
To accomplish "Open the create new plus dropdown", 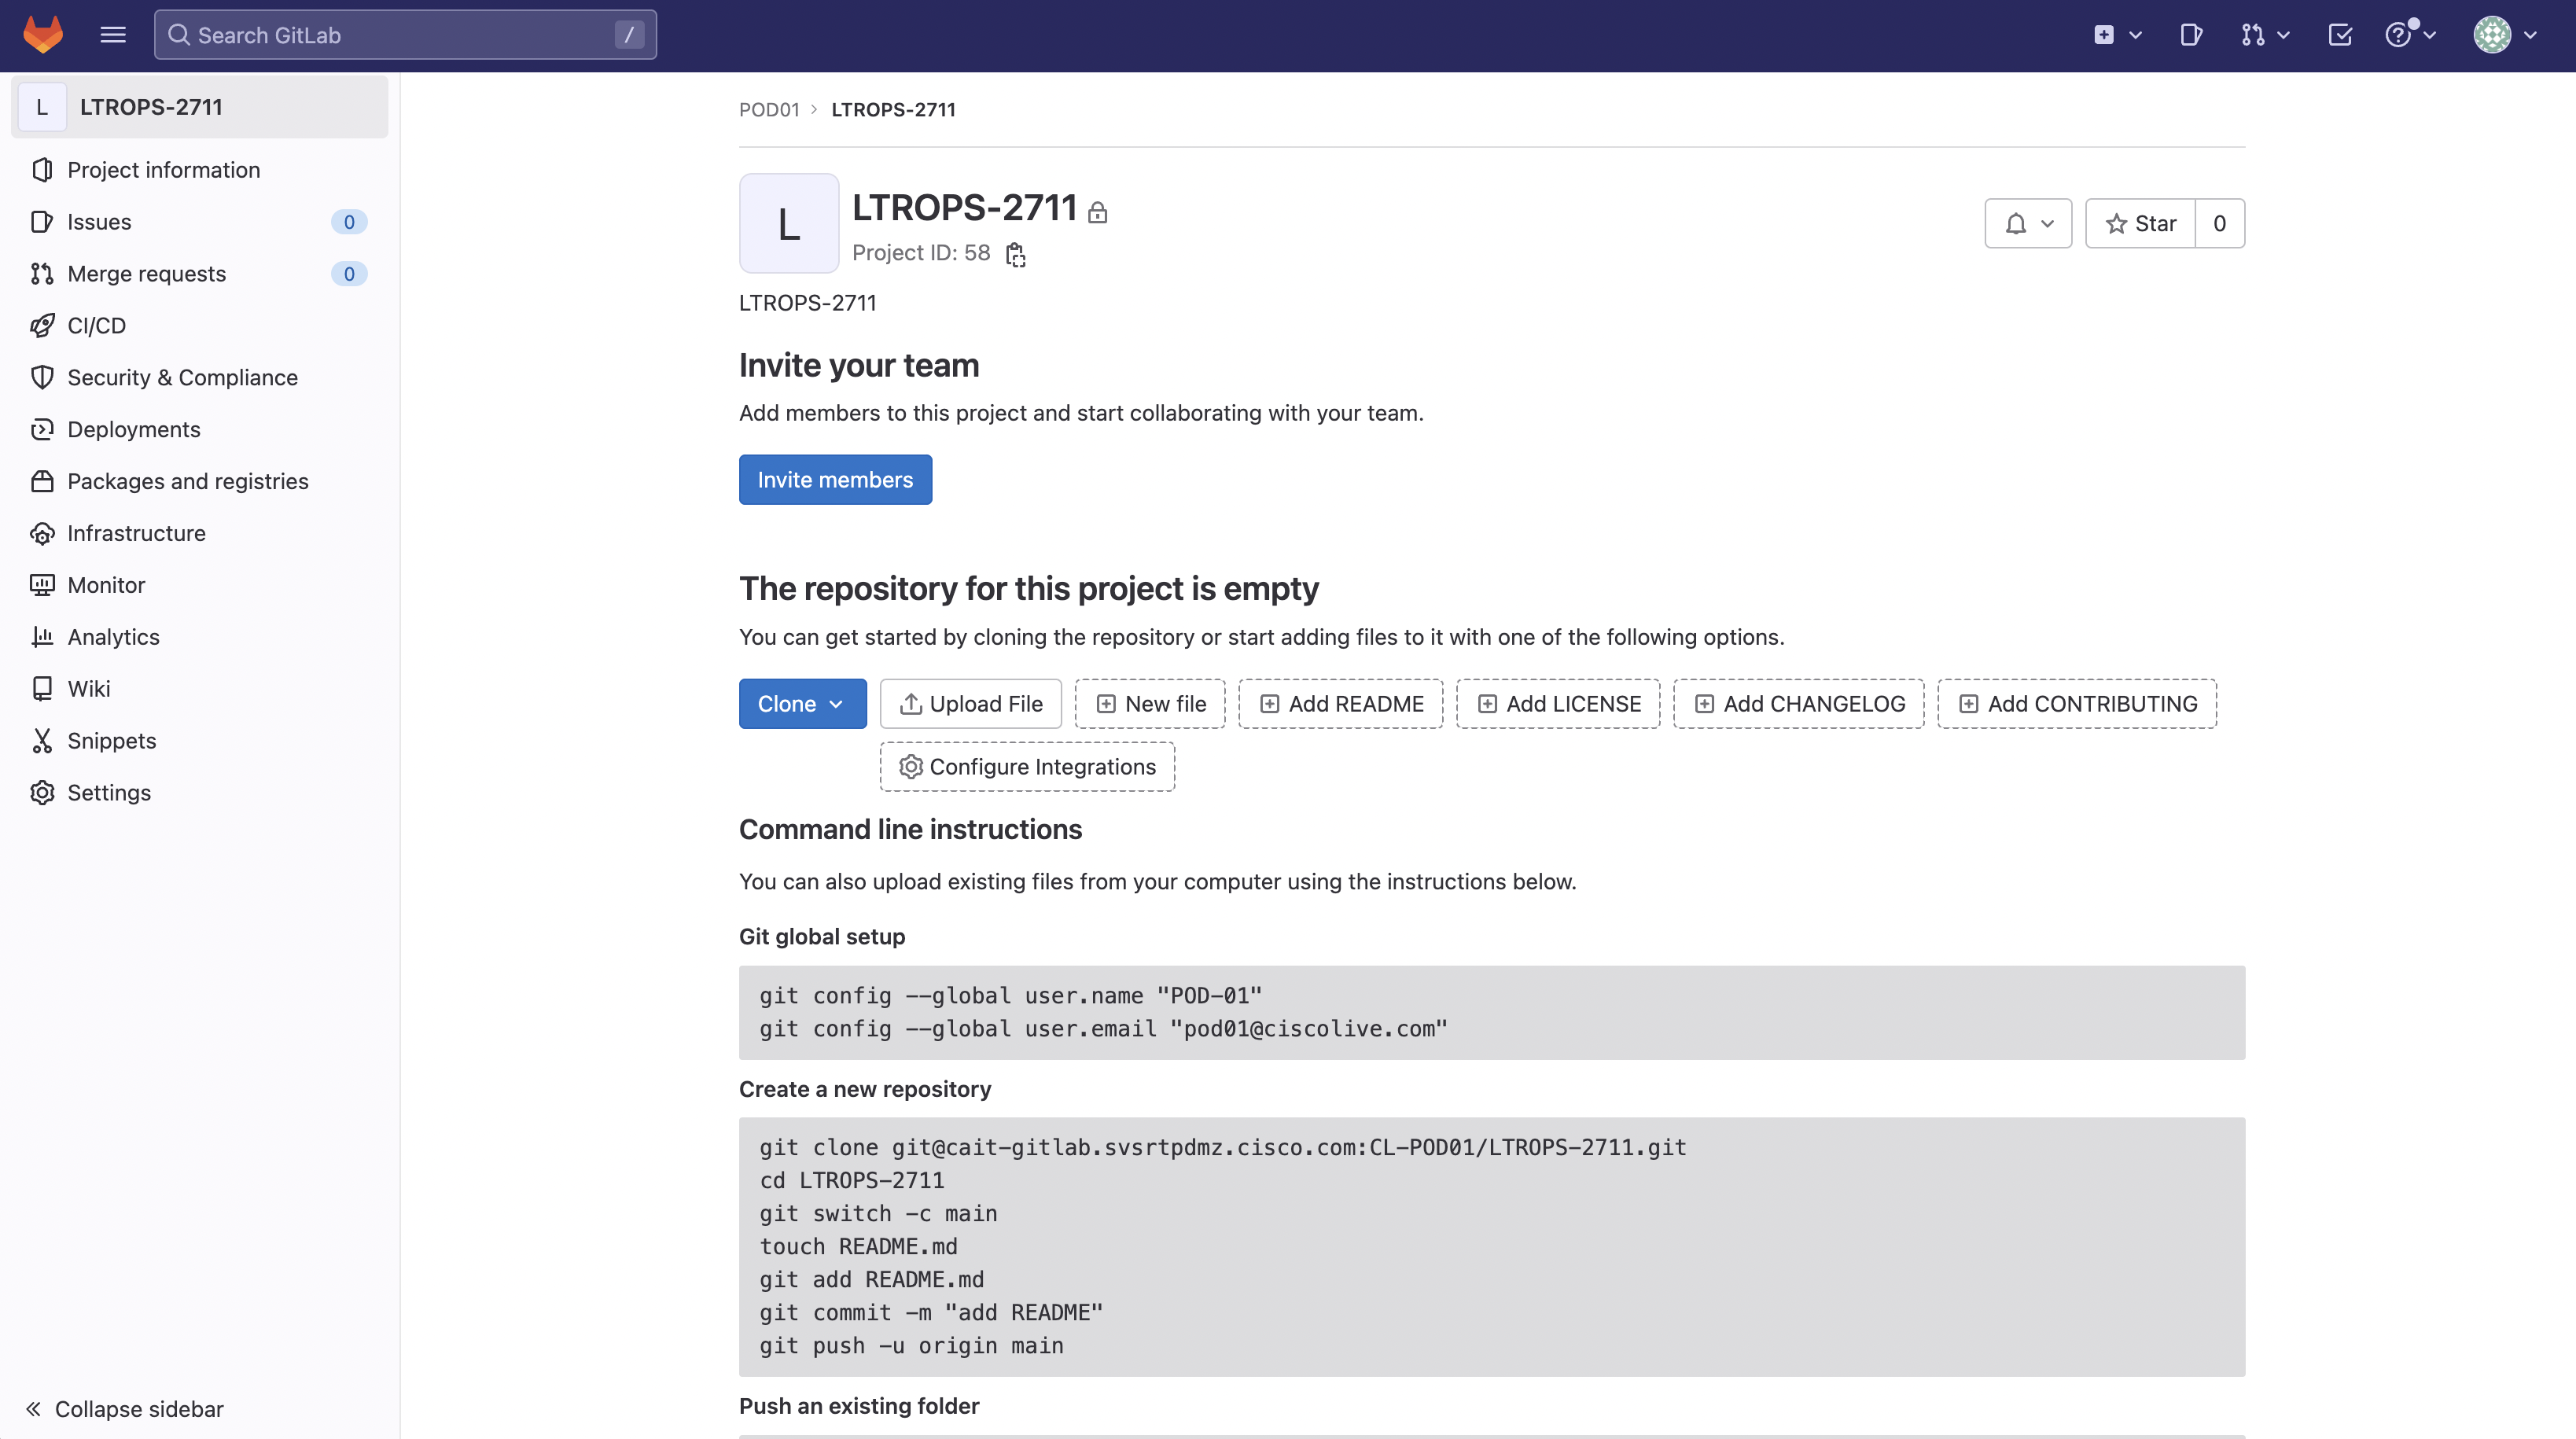I will pyautogui.click(x=2117, y=35).
